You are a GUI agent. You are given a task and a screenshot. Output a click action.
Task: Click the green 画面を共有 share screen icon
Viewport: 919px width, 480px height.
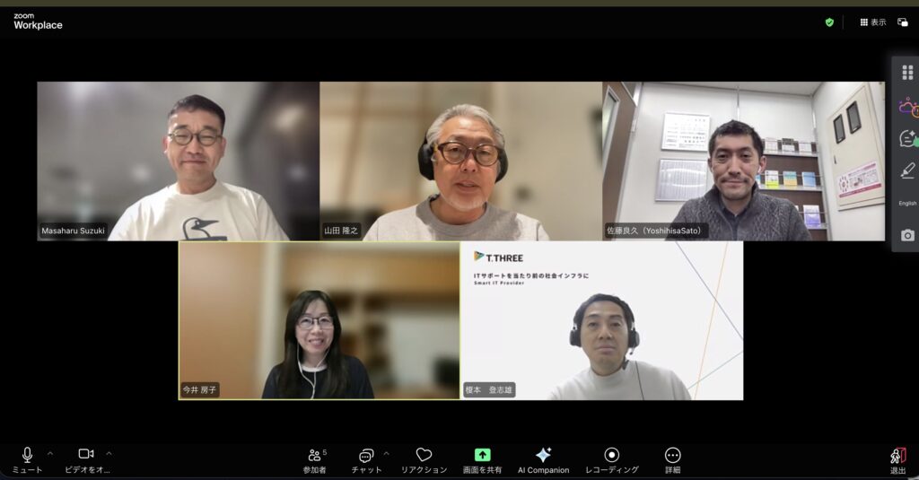482,455
